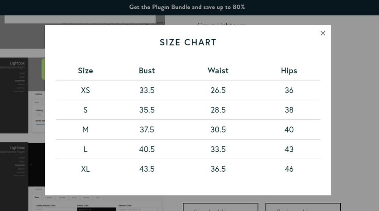
Task: Click waist value 36.5
Action: click(218, 169)
